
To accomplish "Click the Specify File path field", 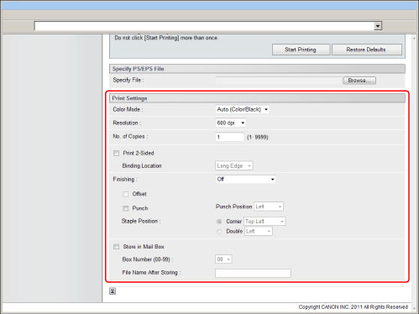I will point(279,81).
